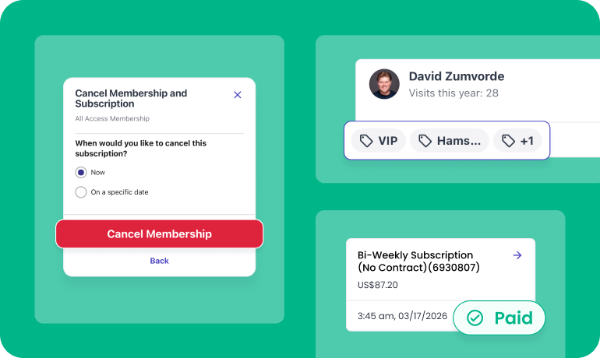Click the "All Access Membership" subtitle
600x358 pixels.
112,119
